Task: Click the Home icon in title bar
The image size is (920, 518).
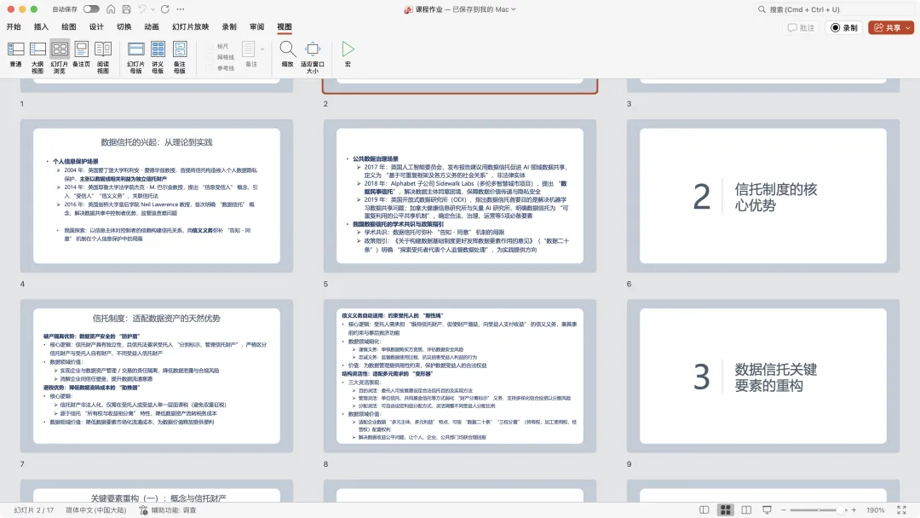Action: click(x=111, y=9)
